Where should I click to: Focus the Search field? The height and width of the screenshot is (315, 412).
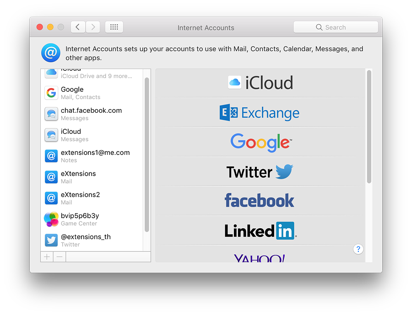(336, 27)
